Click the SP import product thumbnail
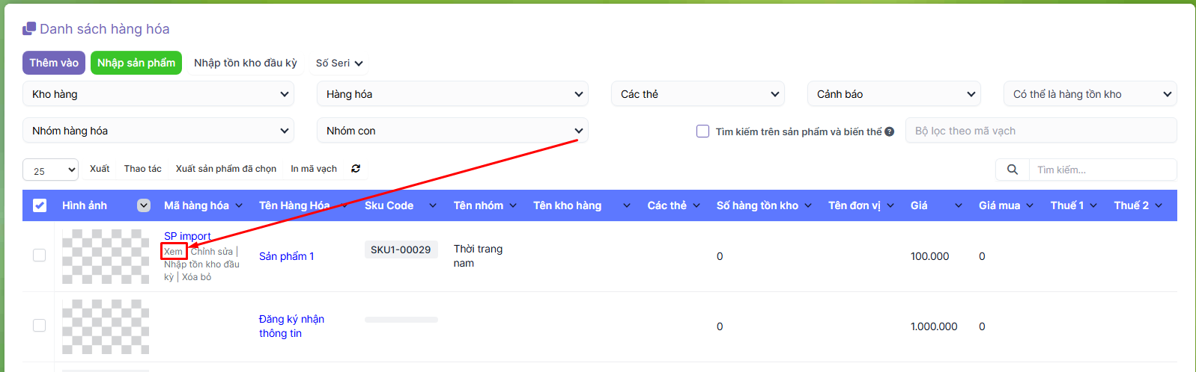This screenshot has width=1196, height=372. [x=105, y=256]
